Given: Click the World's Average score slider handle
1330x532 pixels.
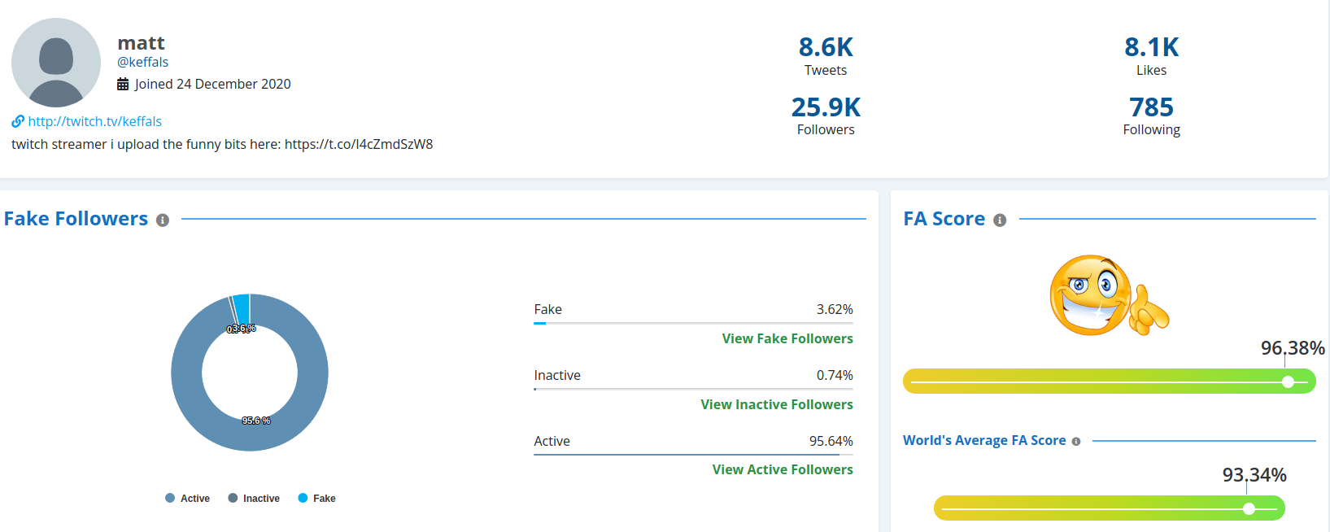Looking at the screenshot, I should pos(1249,509).
